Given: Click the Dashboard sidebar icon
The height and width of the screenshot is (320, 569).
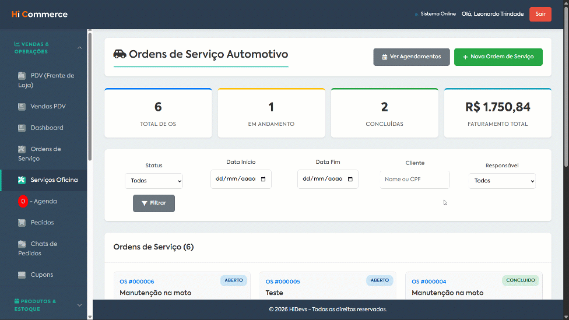Looking at the screenshot, I should [22, 128].
